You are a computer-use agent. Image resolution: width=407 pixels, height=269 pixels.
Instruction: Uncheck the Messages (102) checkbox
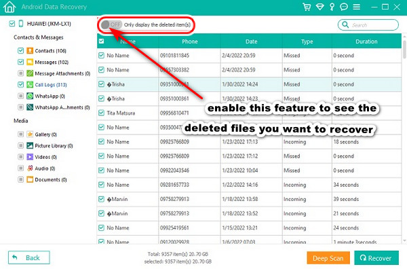point(21,62)
